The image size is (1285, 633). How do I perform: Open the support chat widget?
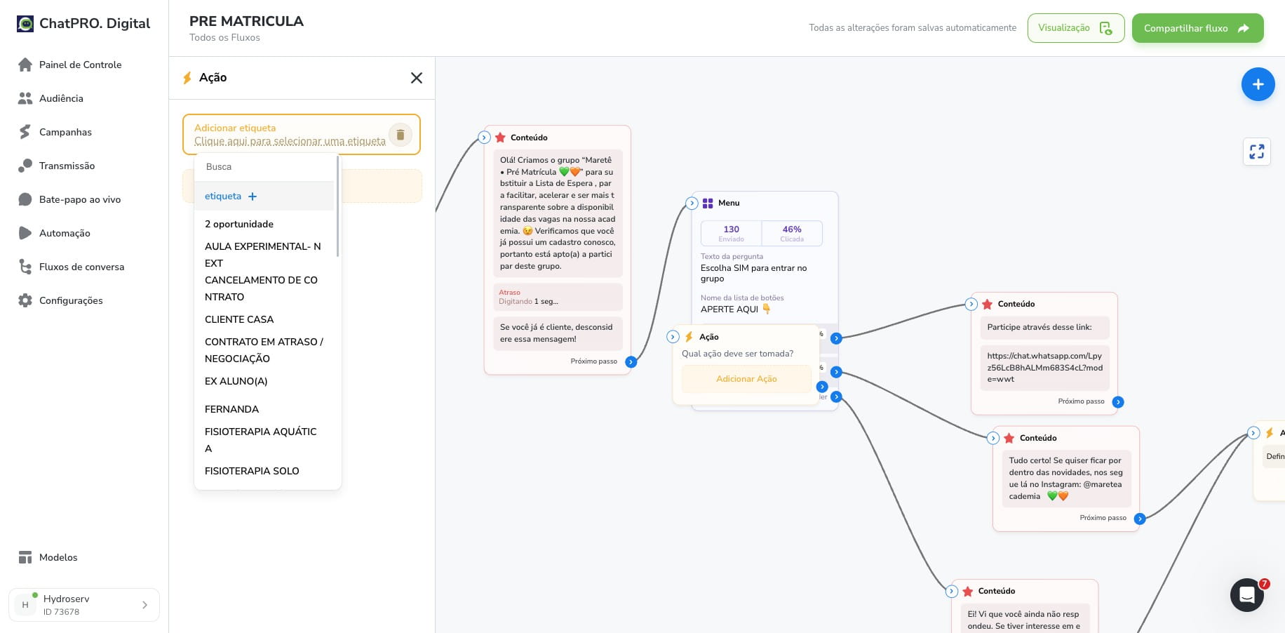[x=1247, y=595]
